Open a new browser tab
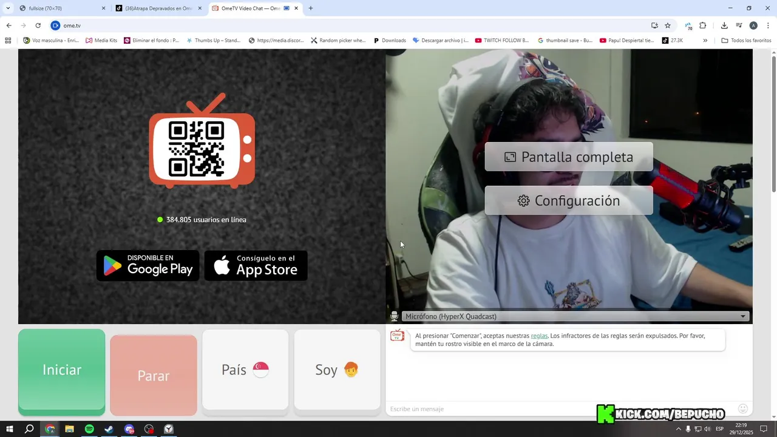 311,8
